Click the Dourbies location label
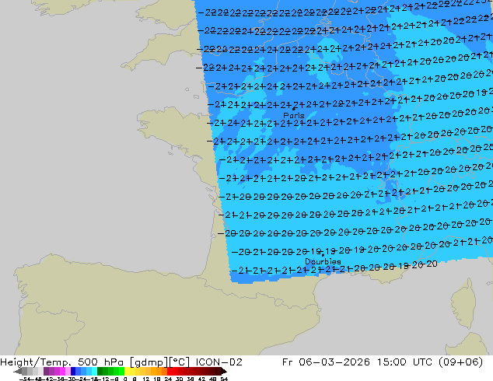The width and height of the screenshot is (493, 381). tap(323, 261)
